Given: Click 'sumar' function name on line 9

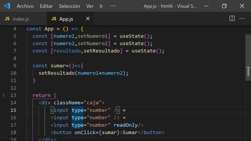Looking at the screenshot, I should coord(58,66).
